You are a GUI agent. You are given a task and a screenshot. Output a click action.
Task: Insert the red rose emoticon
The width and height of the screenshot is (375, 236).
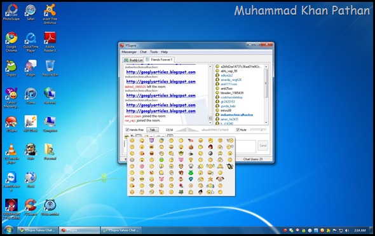pos(181,186)
